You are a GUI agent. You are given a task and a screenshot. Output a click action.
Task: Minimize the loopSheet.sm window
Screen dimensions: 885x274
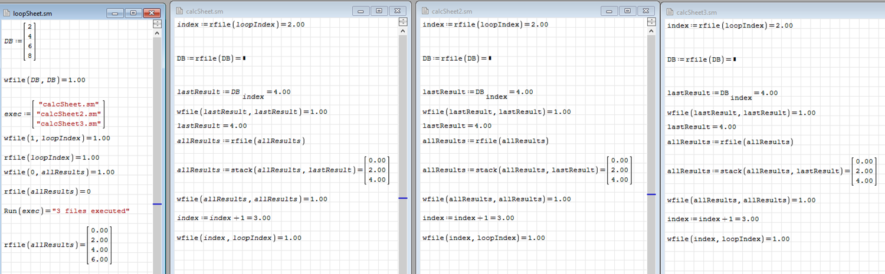tap(115, 12)
